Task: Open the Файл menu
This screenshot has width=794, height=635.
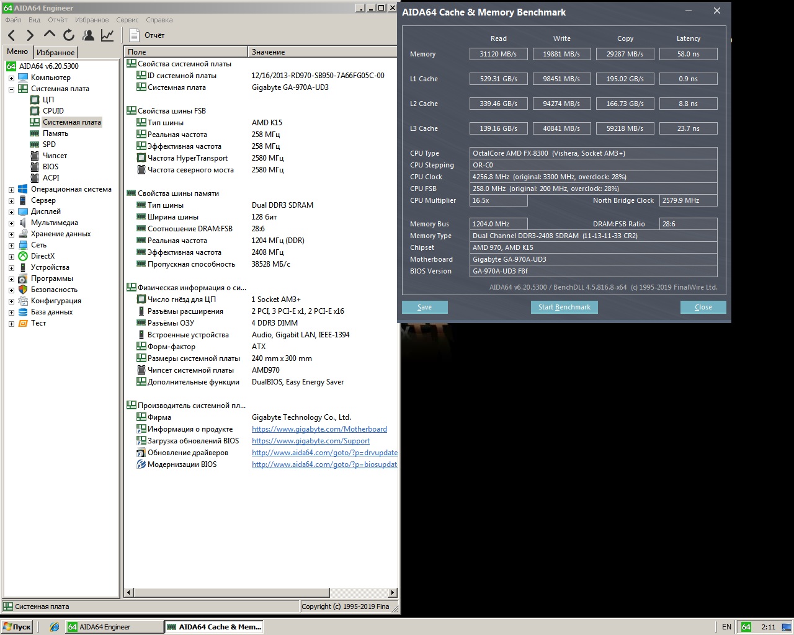Action: 13,20
